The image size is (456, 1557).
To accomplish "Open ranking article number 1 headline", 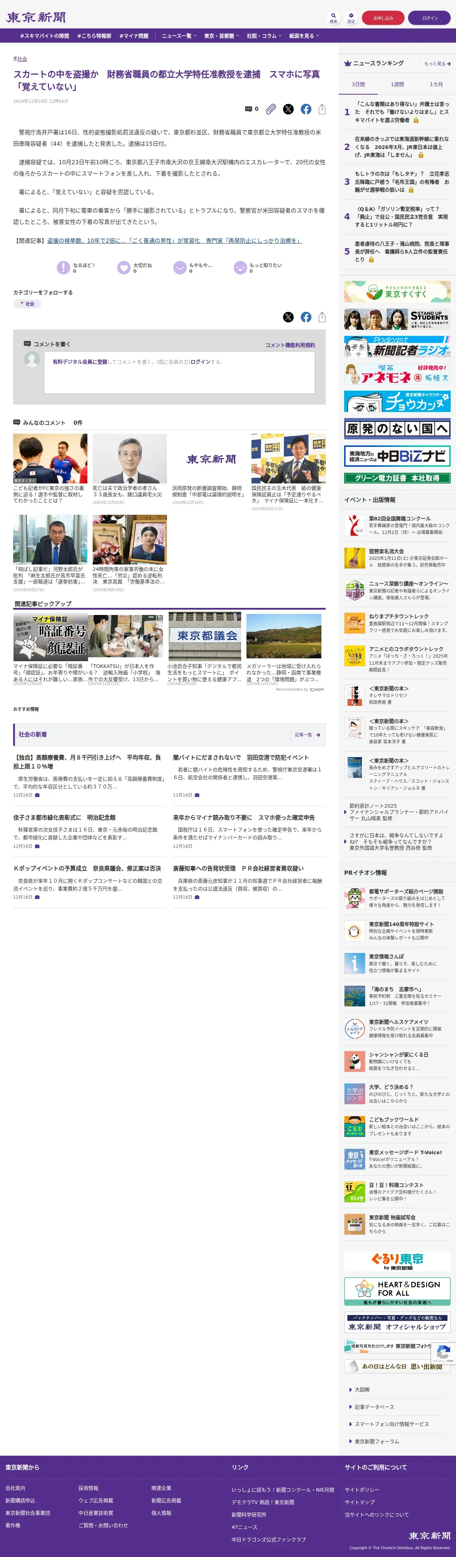I will coord(402,112).
